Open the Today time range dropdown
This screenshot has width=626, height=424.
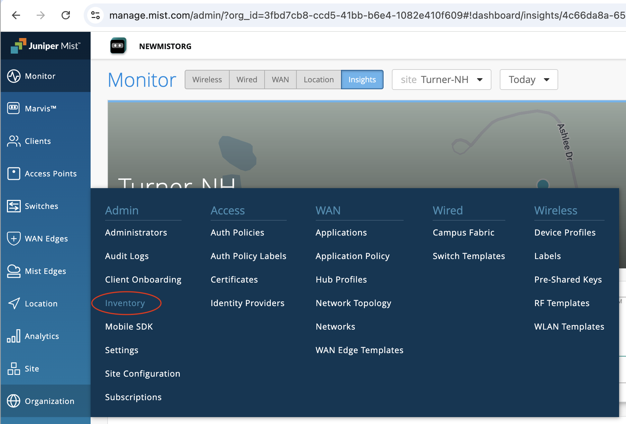pos(529,80)
